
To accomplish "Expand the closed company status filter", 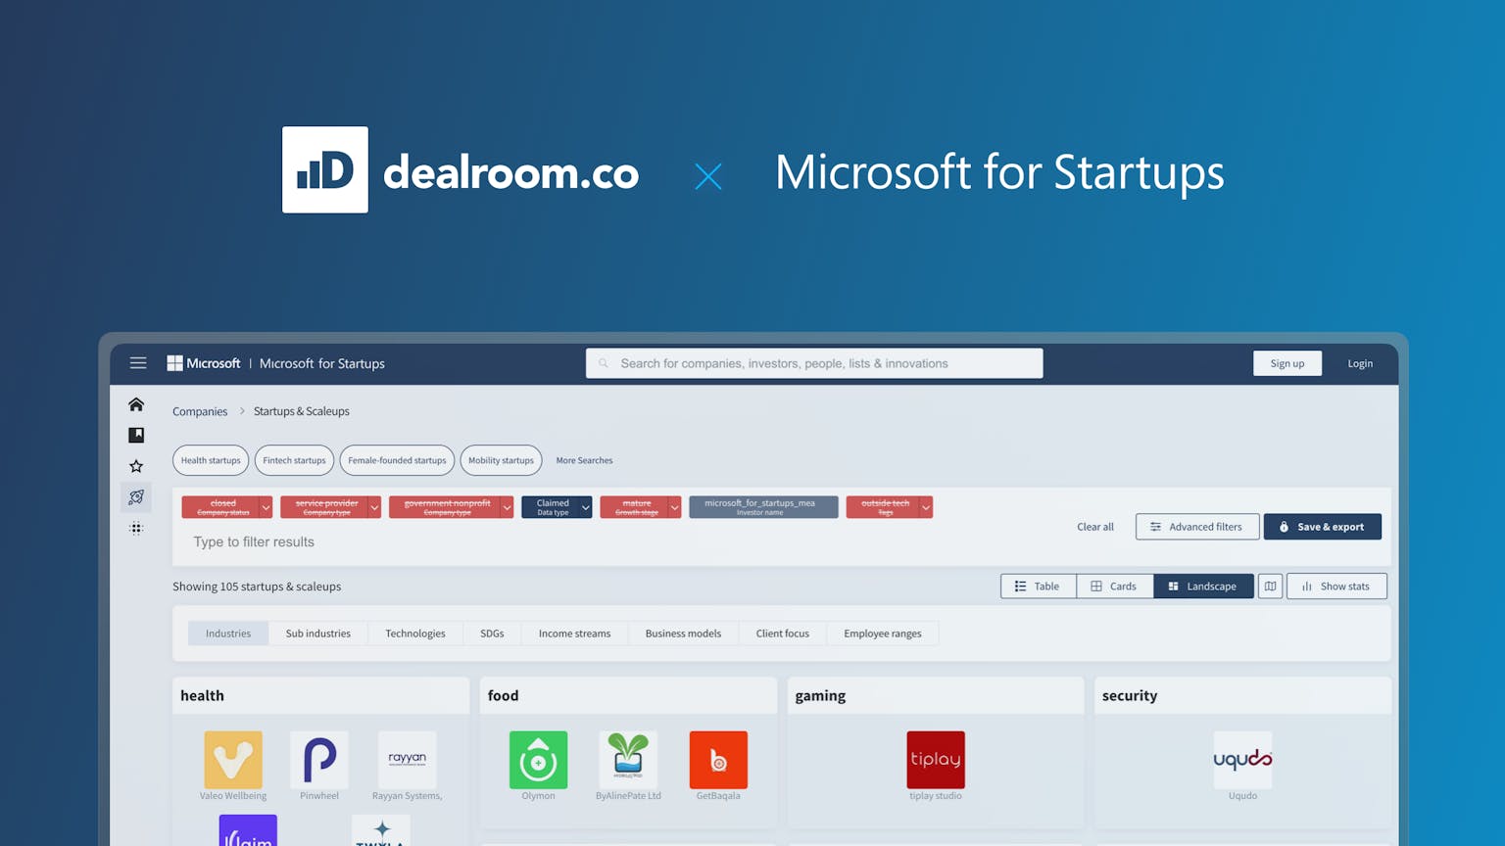I will pos(266,507).
